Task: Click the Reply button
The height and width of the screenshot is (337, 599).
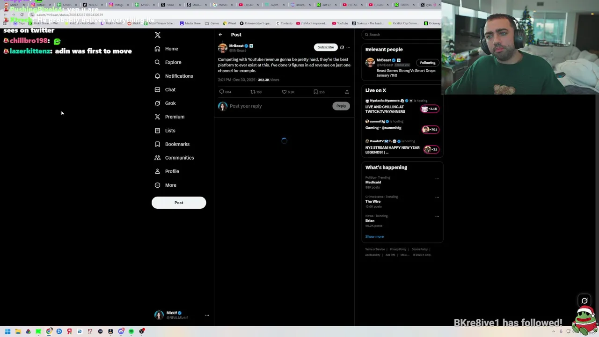Action: pos(341,106)
